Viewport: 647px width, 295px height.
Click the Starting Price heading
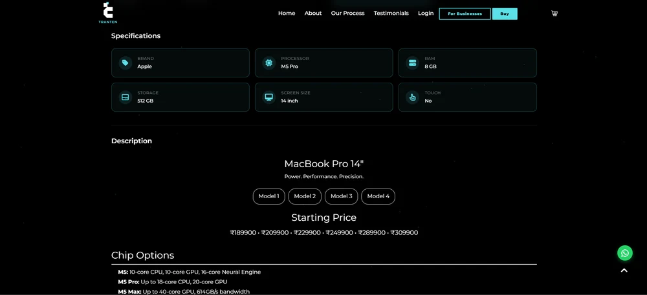point(324,218)
